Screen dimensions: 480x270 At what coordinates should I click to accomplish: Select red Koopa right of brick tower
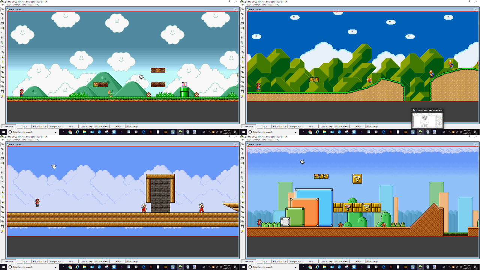pyautogui.click(x=201, y=208)
